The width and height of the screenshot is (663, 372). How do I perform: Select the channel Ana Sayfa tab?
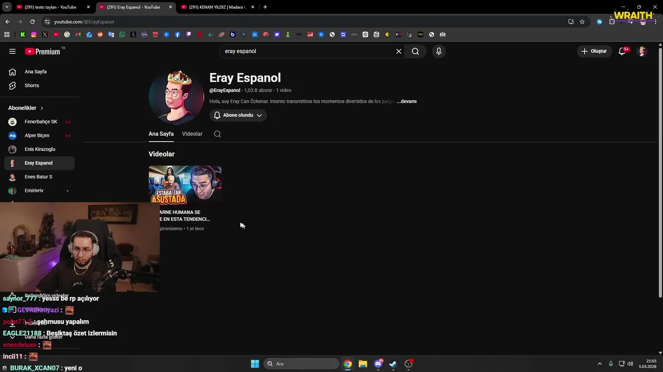coord(161,134)
